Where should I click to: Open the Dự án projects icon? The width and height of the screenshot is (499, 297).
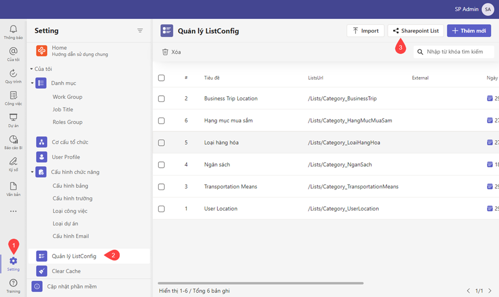13,117
